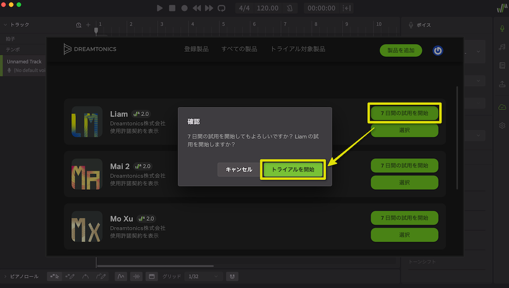Image resolution: width=509 pixels, height=288 pixels.
Task: Toggle waveform display in piano roll
Action: click(136, 276)
